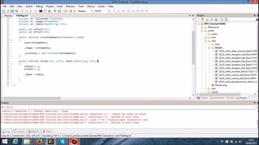Select the Planets.png file
The width and height of the screenshot is (259, 145).
click(221, 85)
